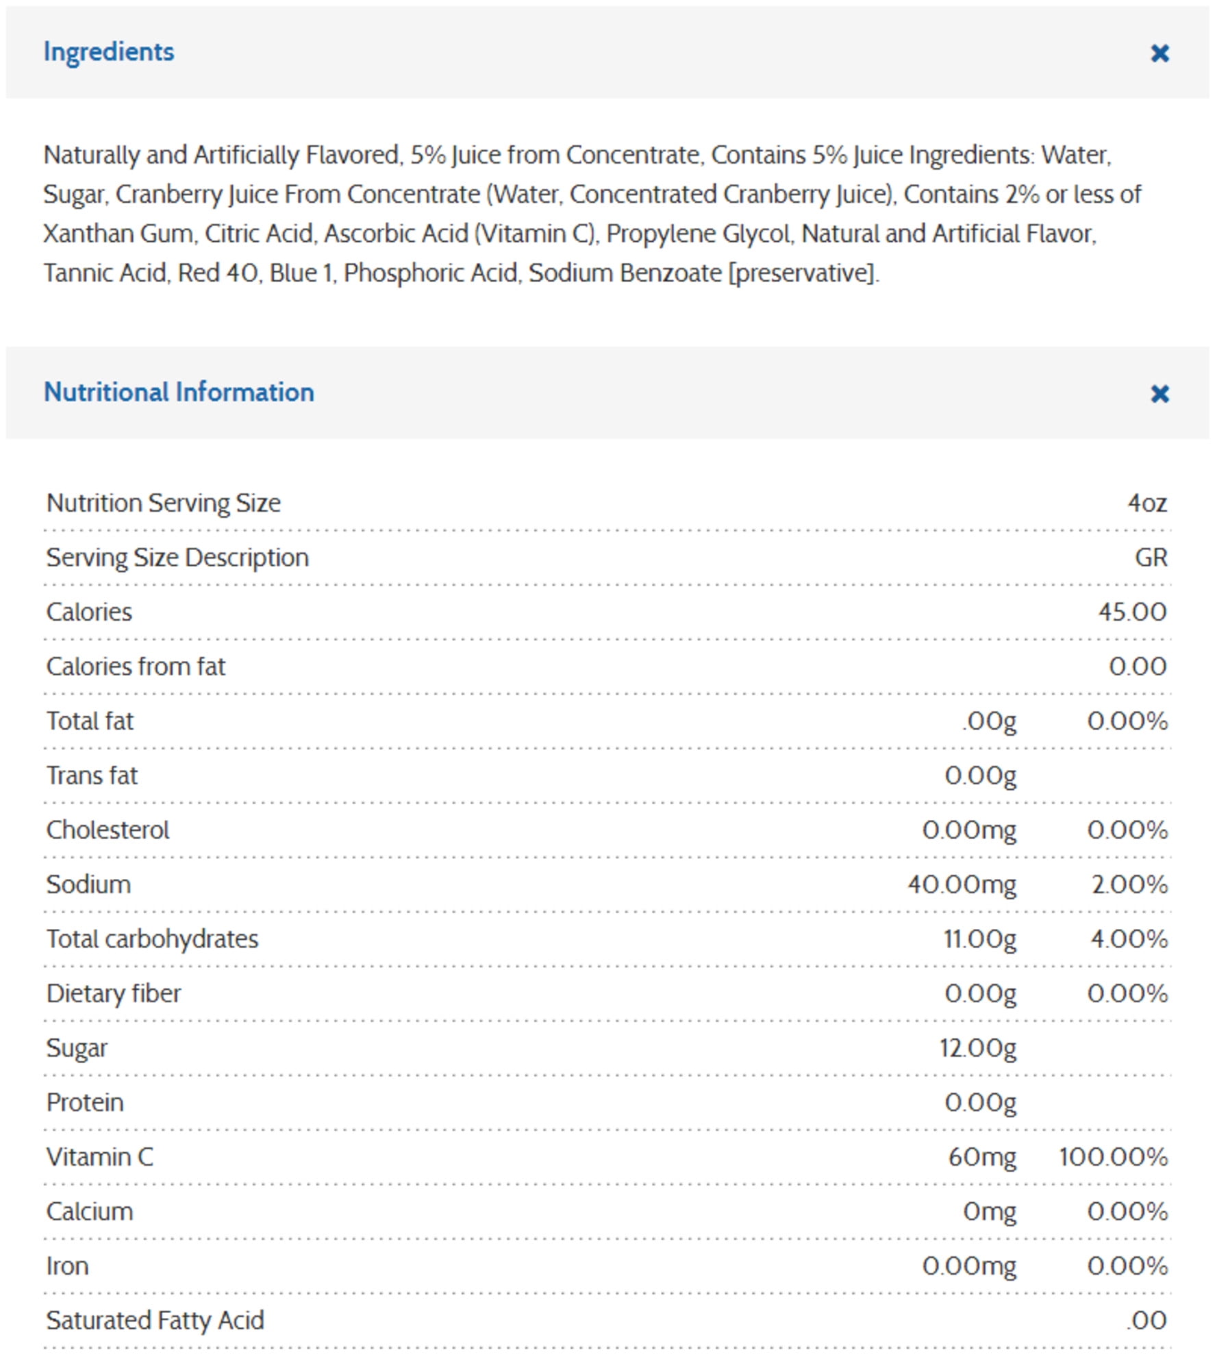
Task: Click the Total fat row label
Action: pos(90,721)
